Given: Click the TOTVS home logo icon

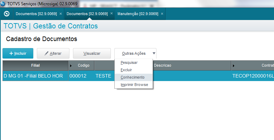Looking at the screenshot, I should point(7,14).
